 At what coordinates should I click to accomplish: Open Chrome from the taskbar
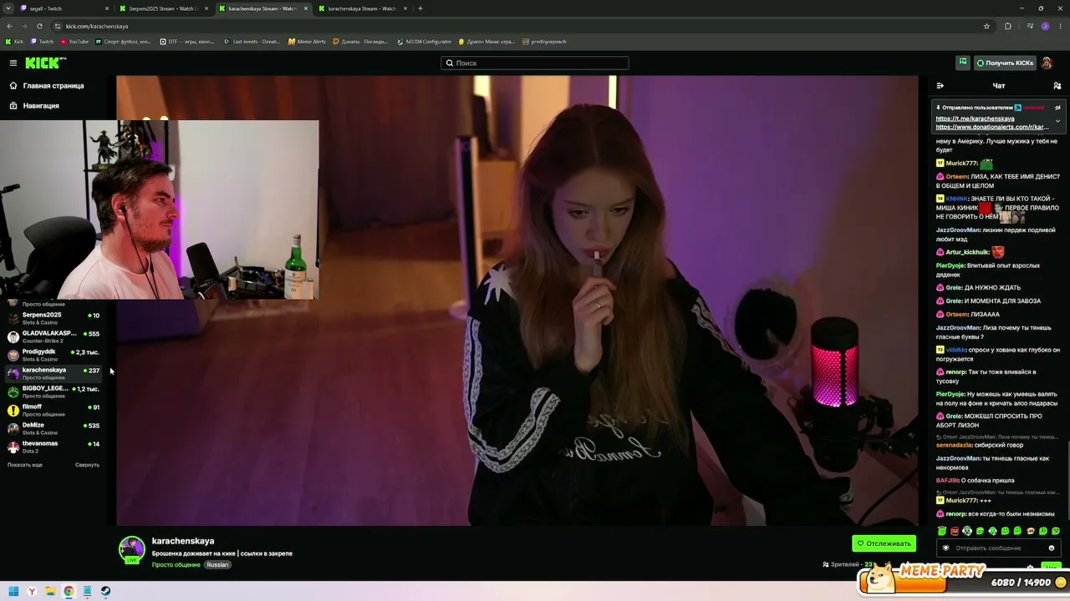coord(69,591)
